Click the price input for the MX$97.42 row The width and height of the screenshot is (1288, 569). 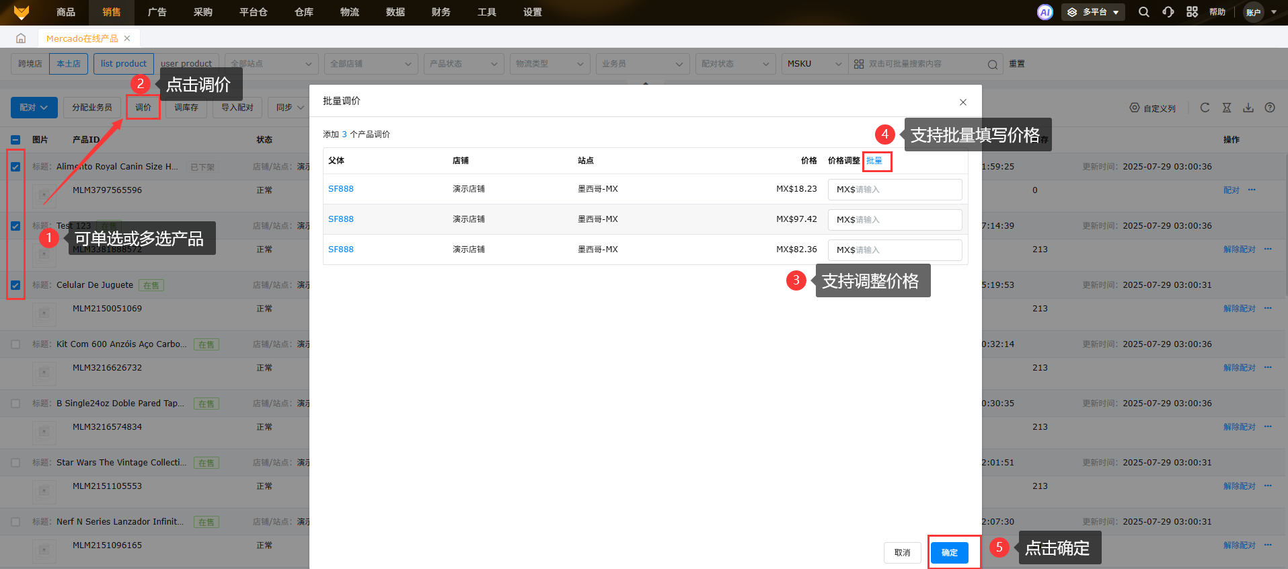coord(895,220)
